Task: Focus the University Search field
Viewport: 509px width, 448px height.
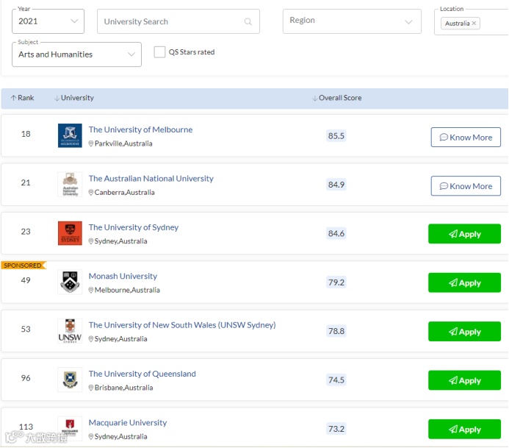Action: 173,22
